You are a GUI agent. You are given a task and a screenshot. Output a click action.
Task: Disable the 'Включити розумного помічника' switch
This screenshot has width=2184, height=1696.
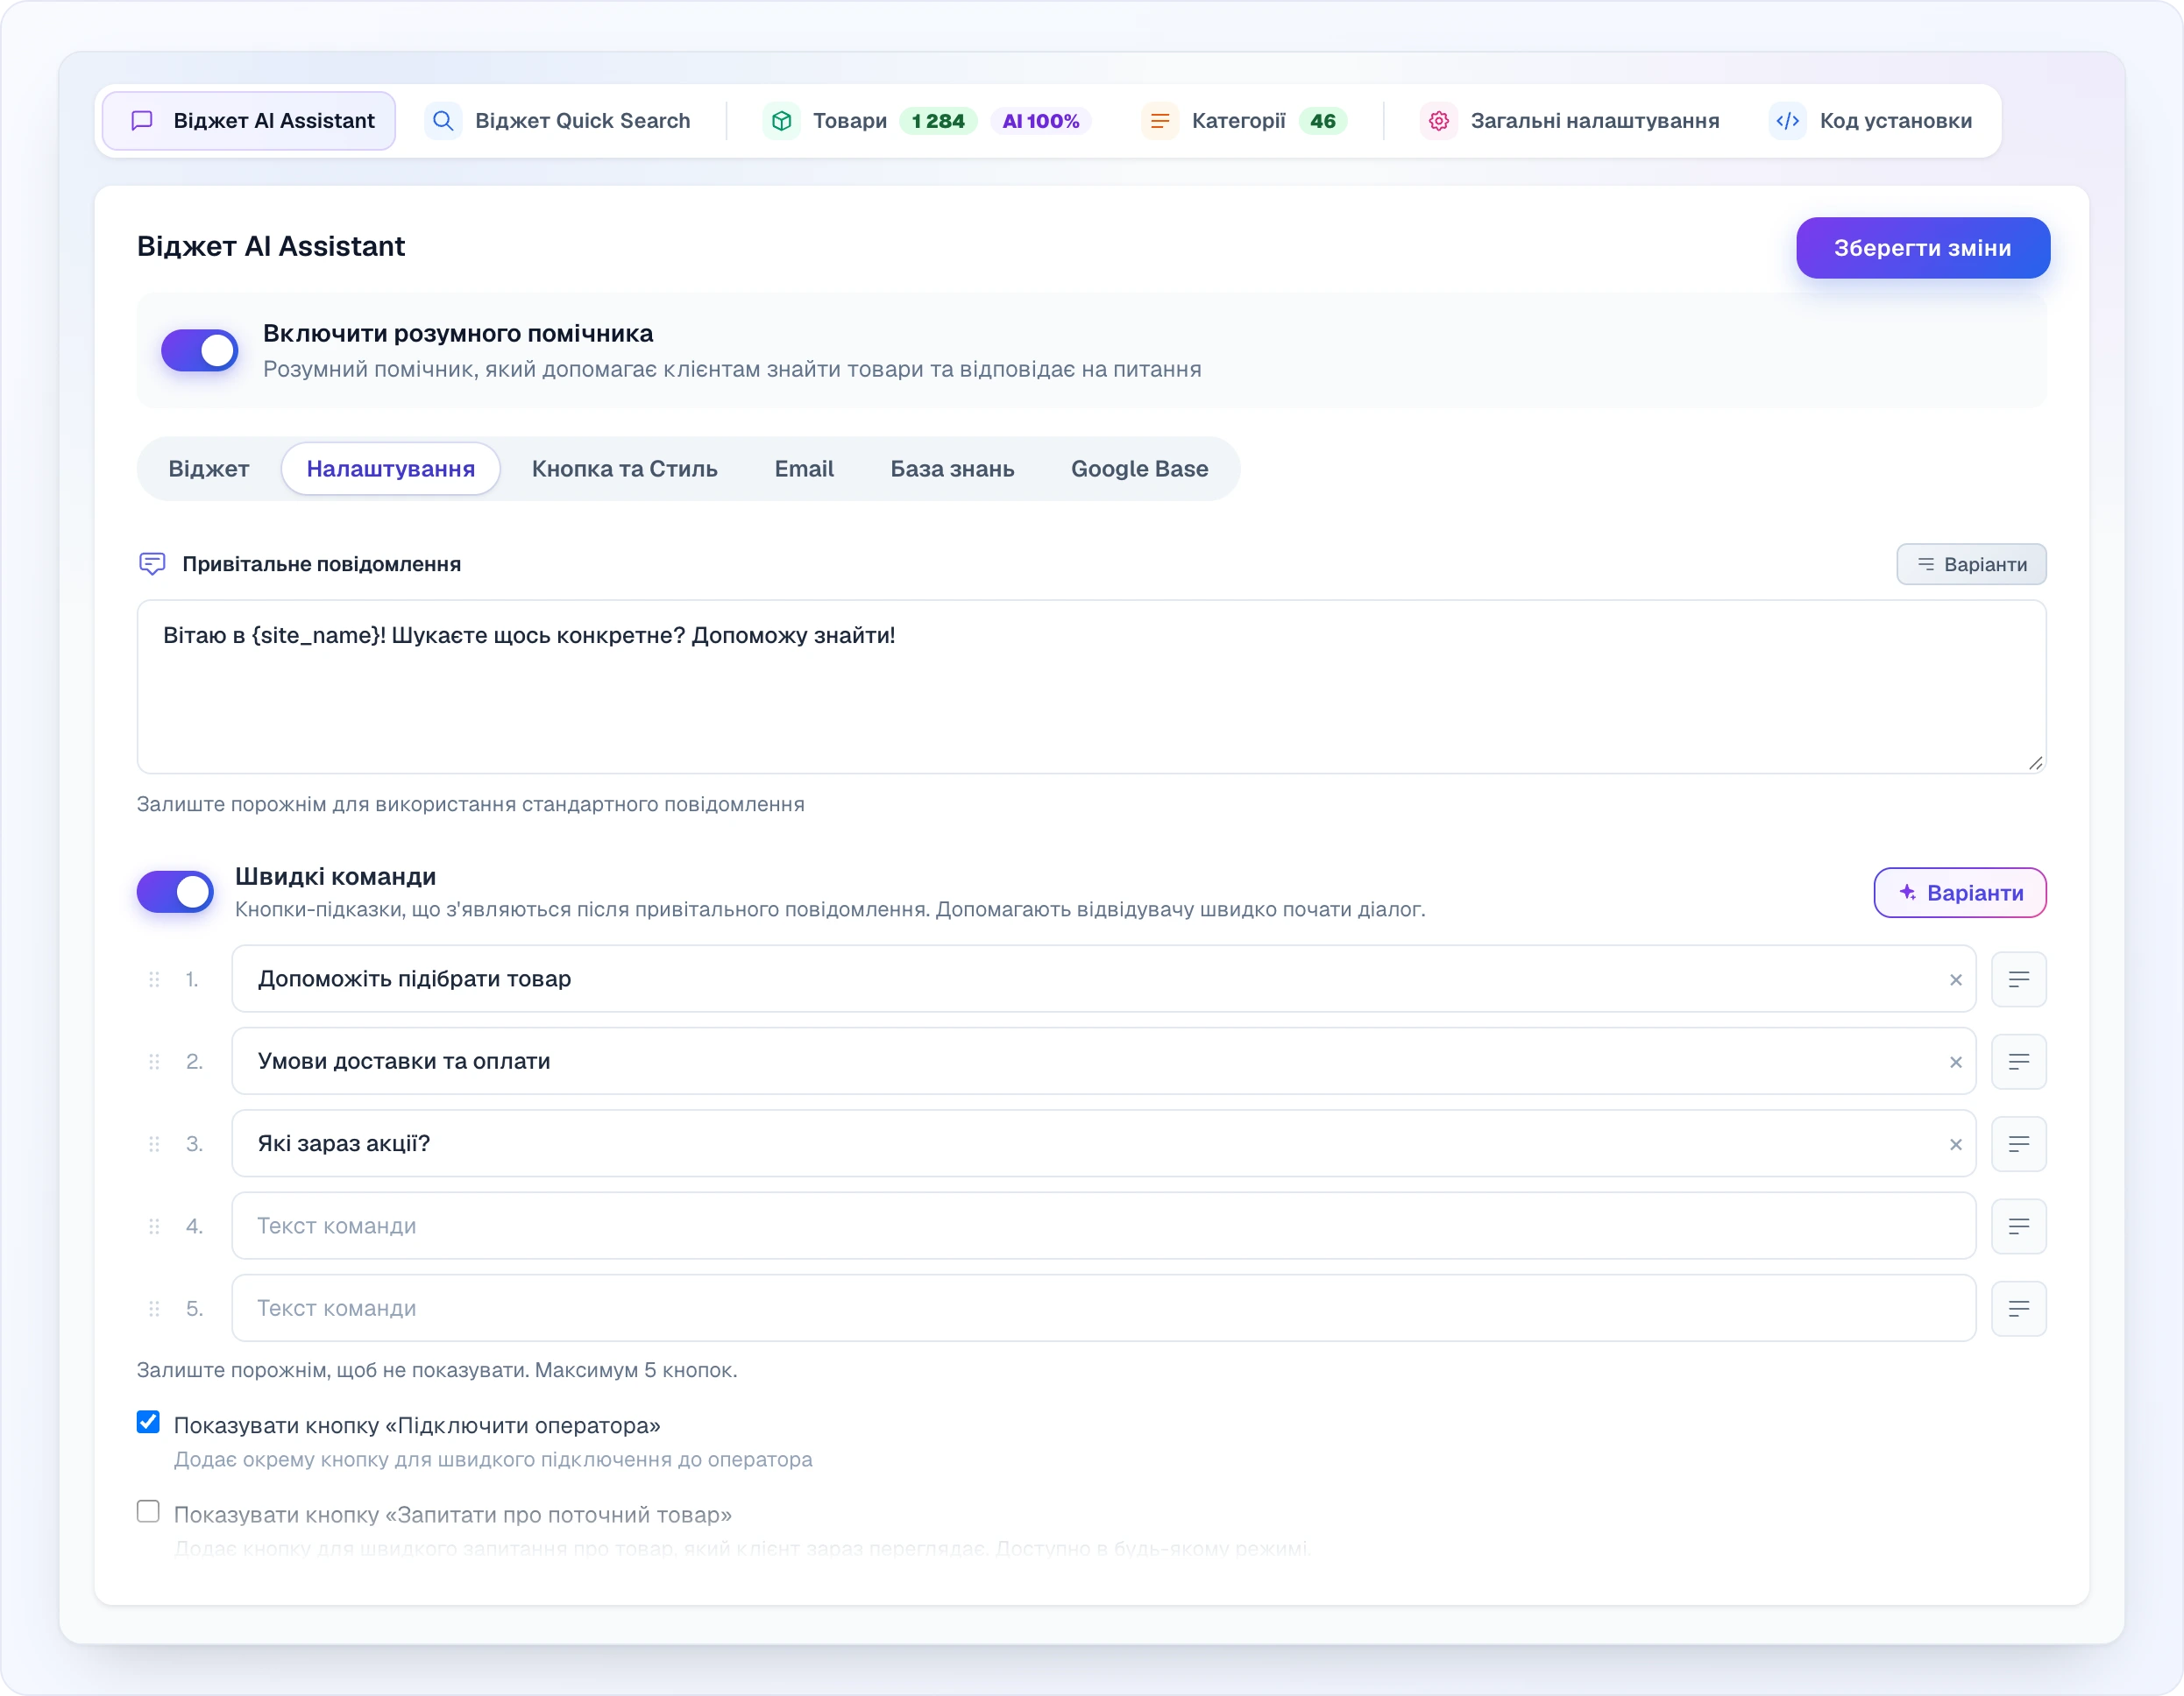pos(200,350)
